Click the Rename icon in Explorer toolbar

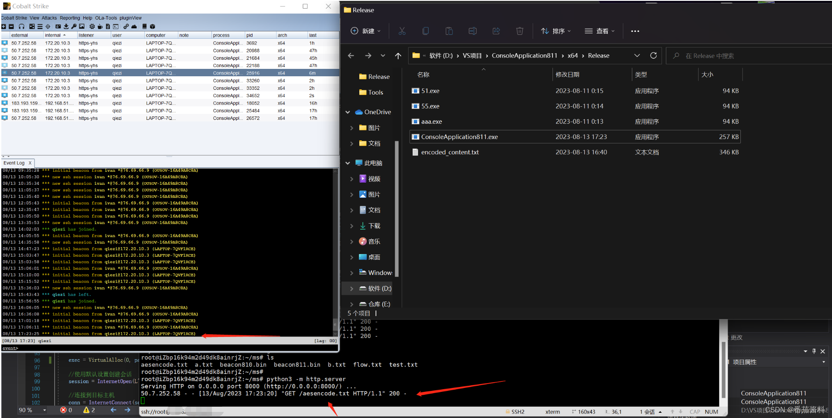pos(473,31)
